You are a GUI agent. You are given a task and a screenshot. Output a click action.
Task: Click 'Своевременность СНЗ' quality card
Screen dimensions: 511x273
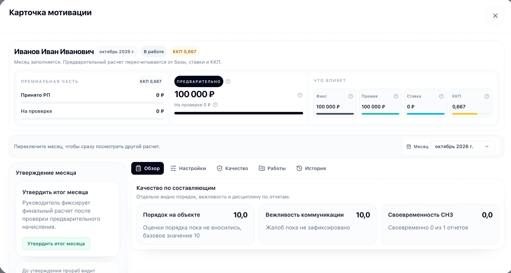point(440,224)
